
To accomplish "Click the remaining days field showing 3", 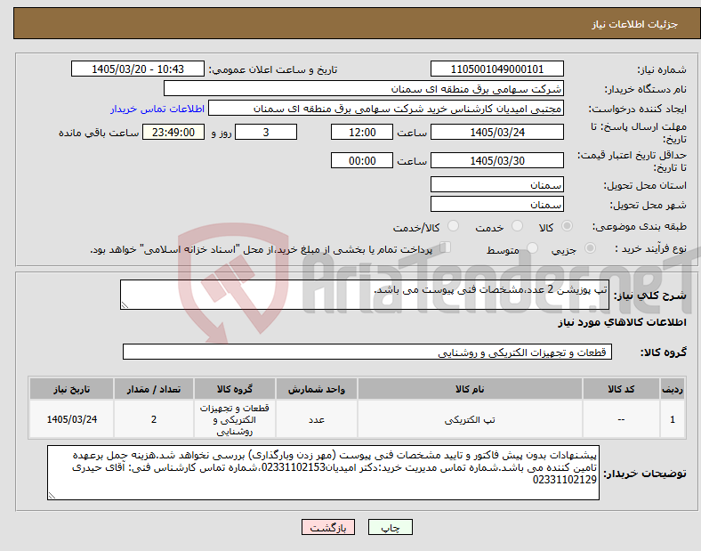I will tap(266, 132).
